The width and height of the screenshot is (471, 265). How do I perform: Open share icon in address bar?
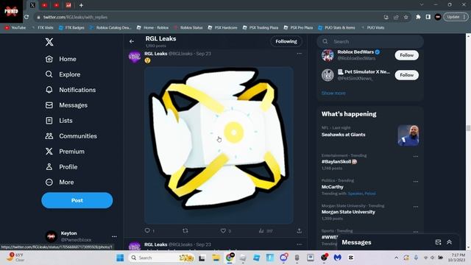(396, 17)
